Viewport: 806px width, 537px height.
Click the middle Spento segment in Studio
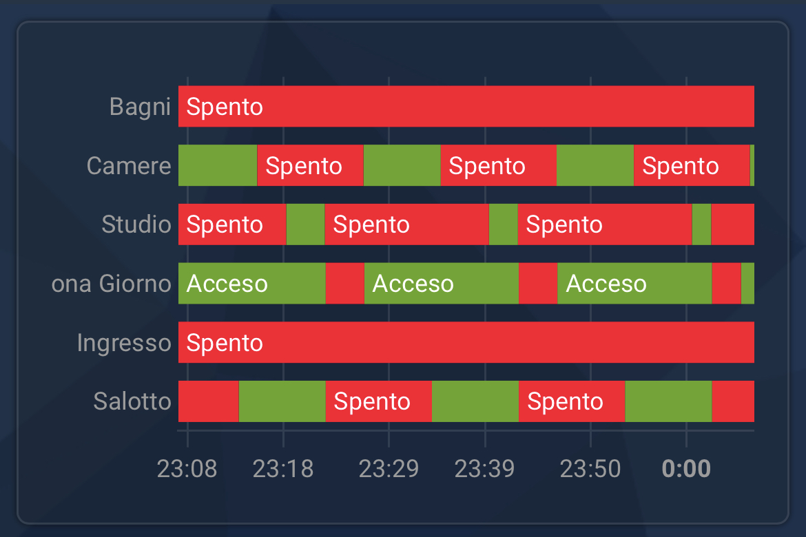pos(406,224)
